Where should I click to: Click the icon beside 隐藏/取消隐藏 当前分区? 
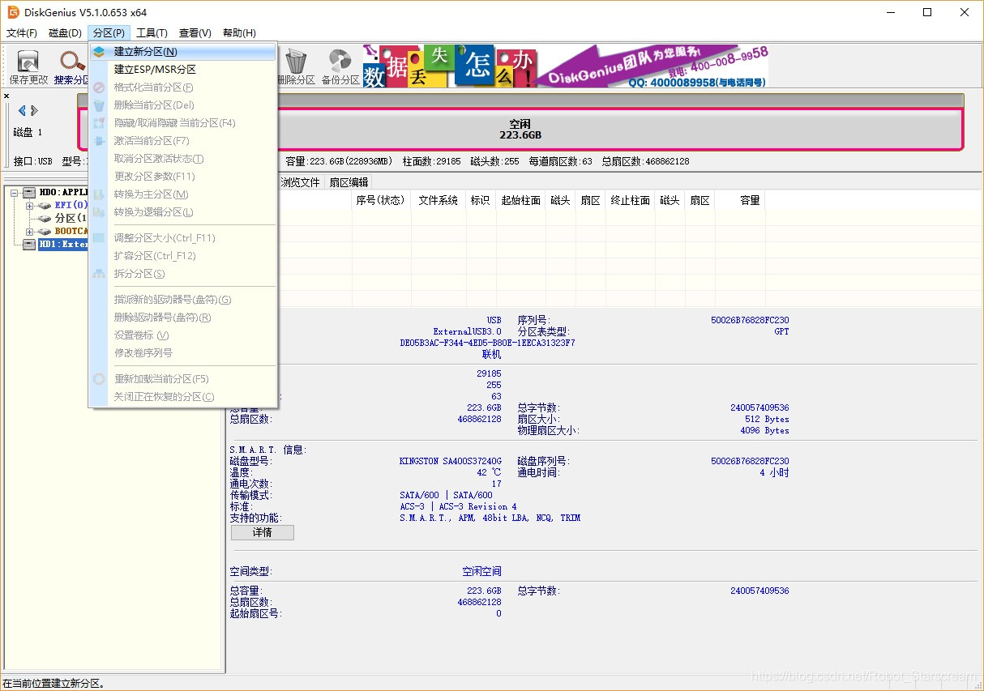(99, 123)
